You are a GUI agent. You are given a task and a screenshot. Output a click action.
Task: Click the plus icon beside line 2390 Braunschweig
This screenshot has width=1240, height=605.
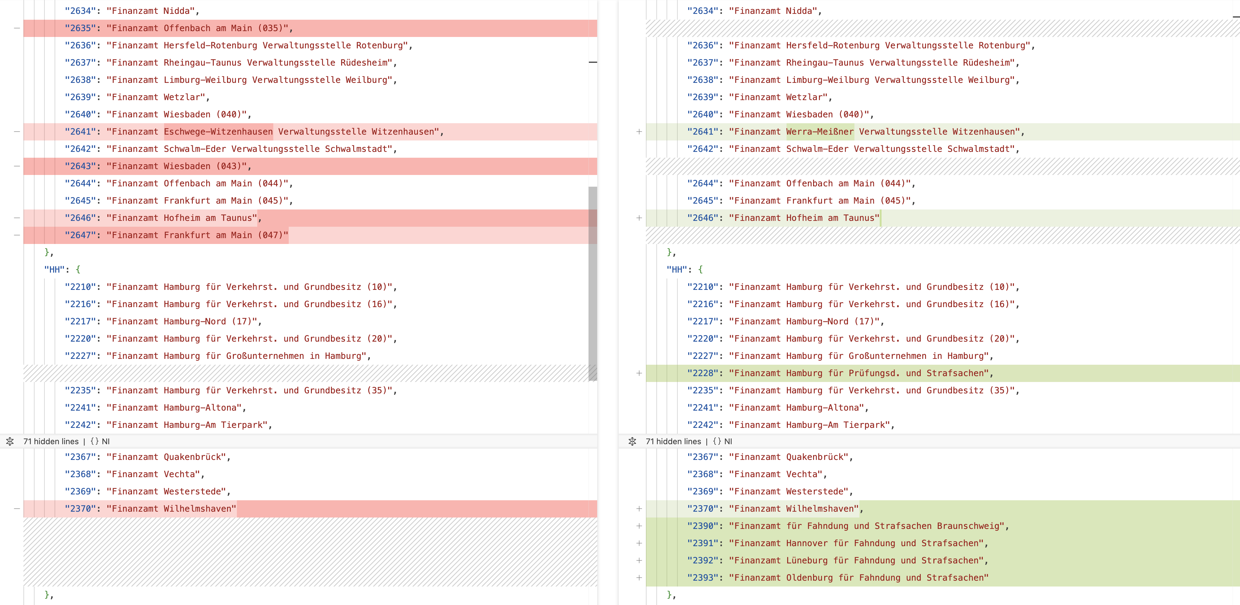639,526
